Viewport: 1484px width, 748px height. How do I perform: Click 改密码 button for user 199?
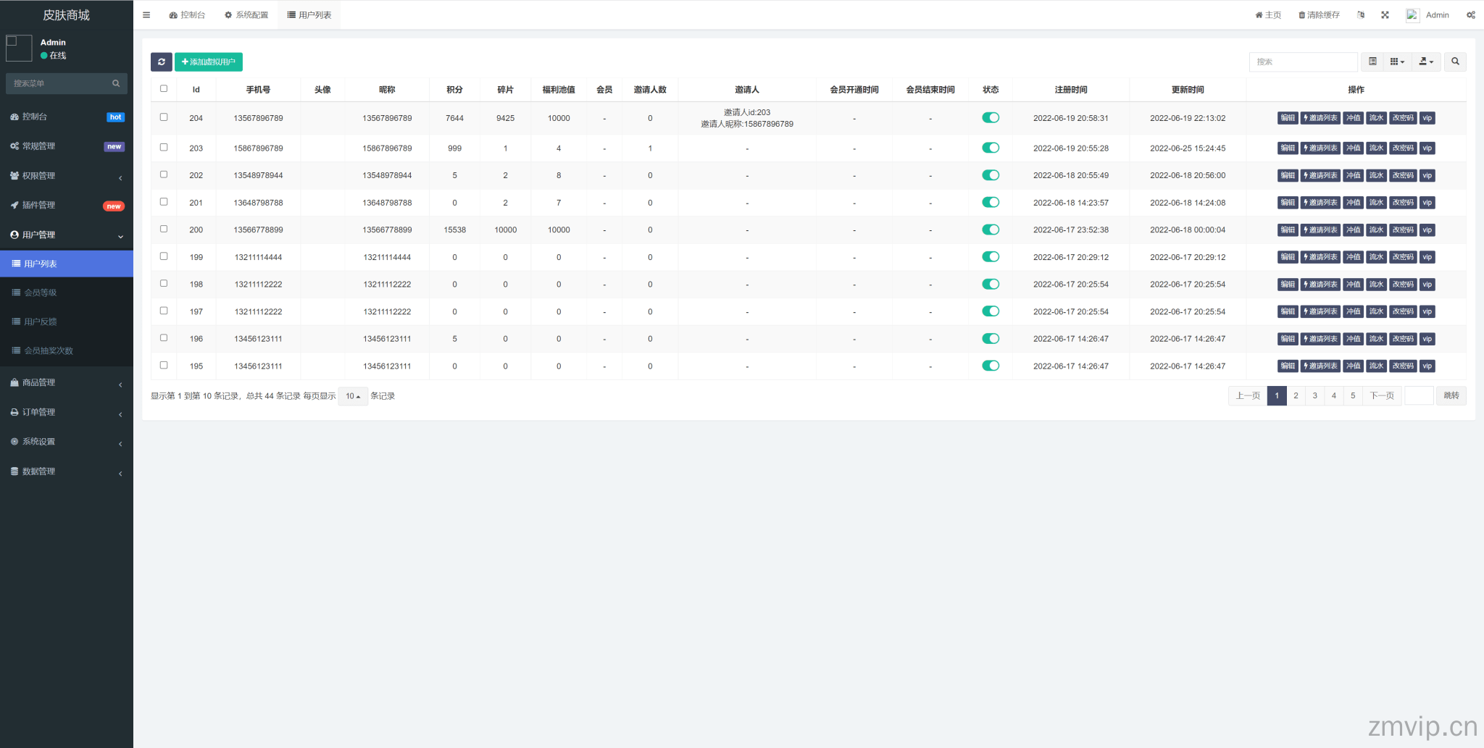[1403, 257]
